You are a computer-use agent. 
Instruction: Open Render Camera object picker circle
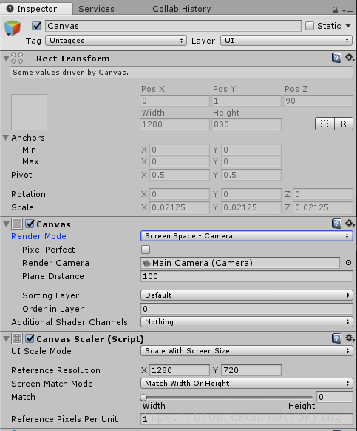tap(348, 263)
